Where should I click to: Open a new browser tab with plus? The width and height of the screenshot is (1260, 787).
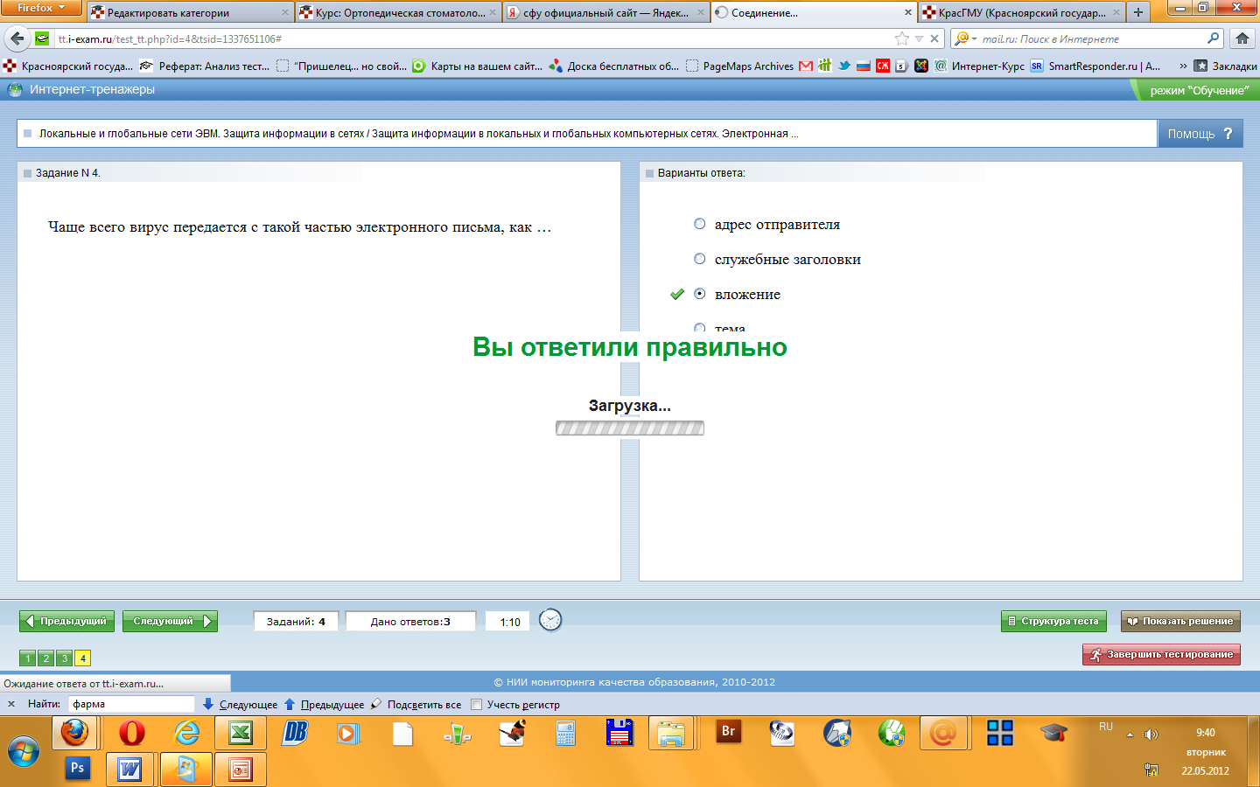tap(1137, 12)
